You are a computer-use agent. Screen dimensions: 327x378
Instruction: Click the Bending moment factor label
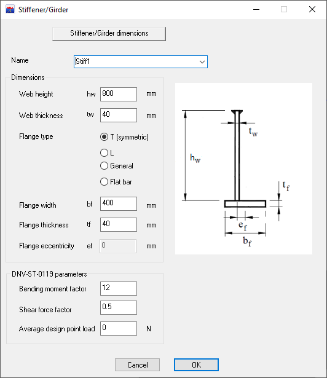(x=53, y=289)
